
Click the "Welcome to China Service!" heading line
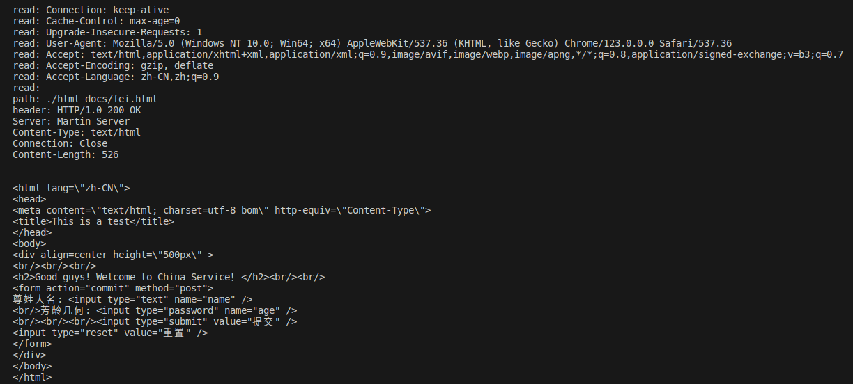coord(169,277)
